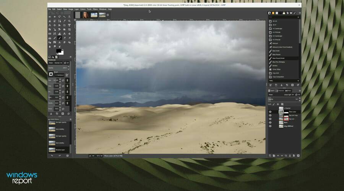The width and height of the screenshot is (344, 191).
Task: Toggle eye icon of layer above img_4284
Action: point(270,123)
